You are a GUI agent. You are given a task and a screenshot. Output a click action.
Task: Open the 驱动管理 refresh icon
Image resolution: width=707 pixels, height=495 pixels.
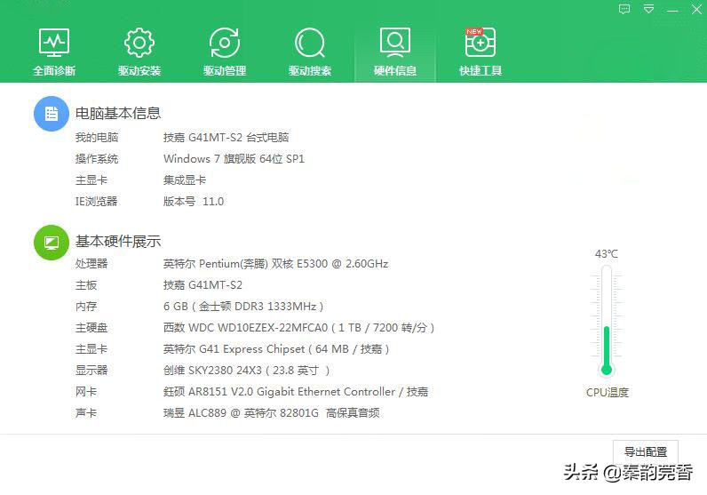coord(225,43)
